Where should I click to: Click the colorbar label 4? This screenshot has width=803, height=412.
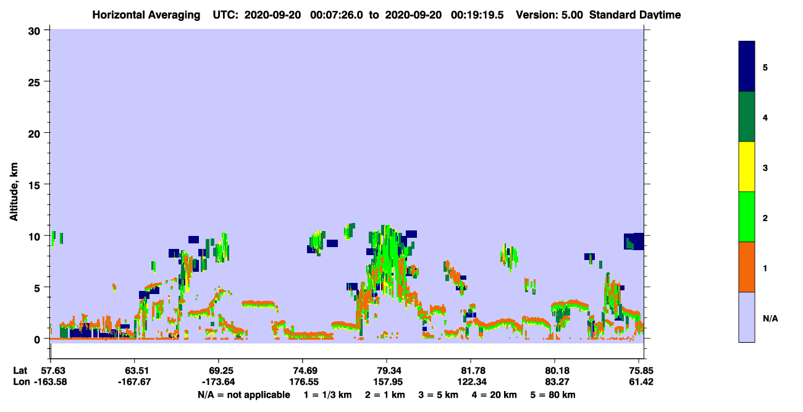(765, 117)
